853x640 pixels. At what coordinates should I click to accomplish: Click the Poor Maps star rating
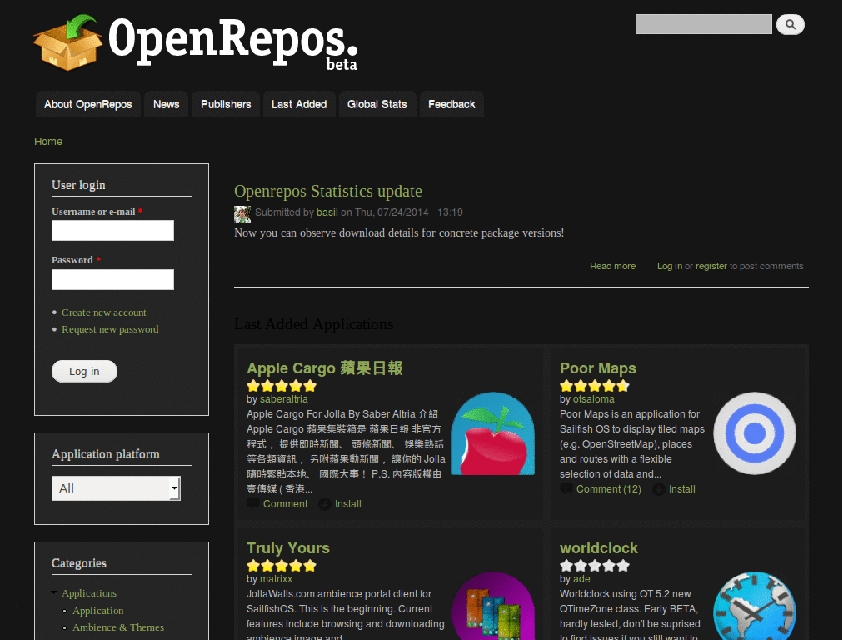click(595, 386)
